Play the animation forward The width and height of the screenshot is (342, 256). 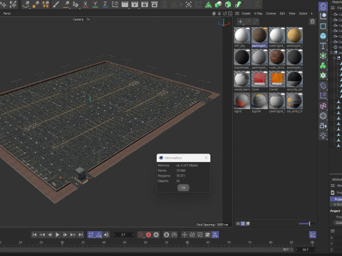click(x=57, y=235)
